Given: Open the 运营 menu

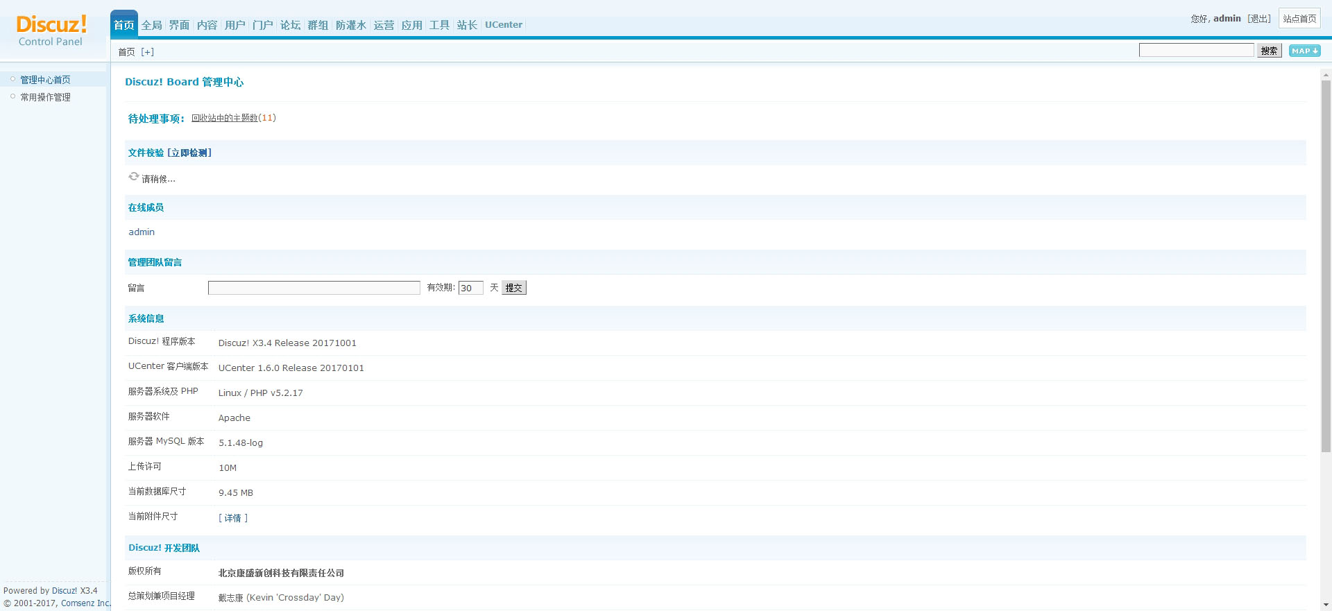Looking at the screenshot, I should point(384,25).
